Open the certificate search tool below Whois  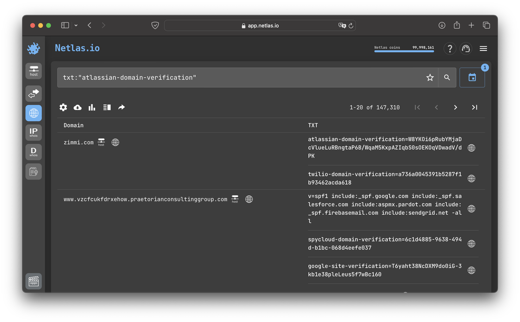[x=33, y=171]
